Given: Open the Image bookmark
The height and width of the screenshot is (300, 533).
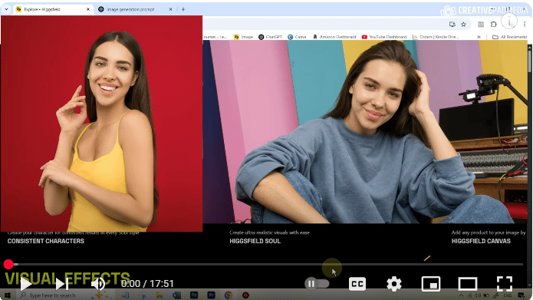Looking at the screenshot, I should [244, 37].
